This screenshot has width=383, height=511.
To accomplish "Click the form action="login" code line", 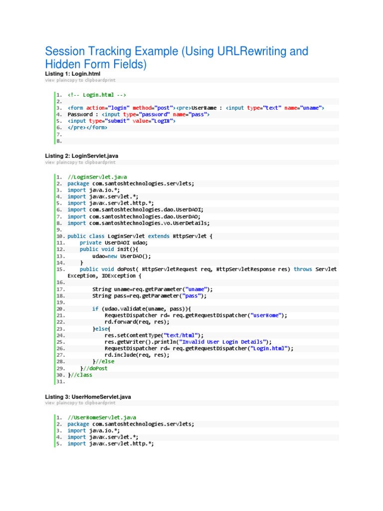I will click(195, 108).
